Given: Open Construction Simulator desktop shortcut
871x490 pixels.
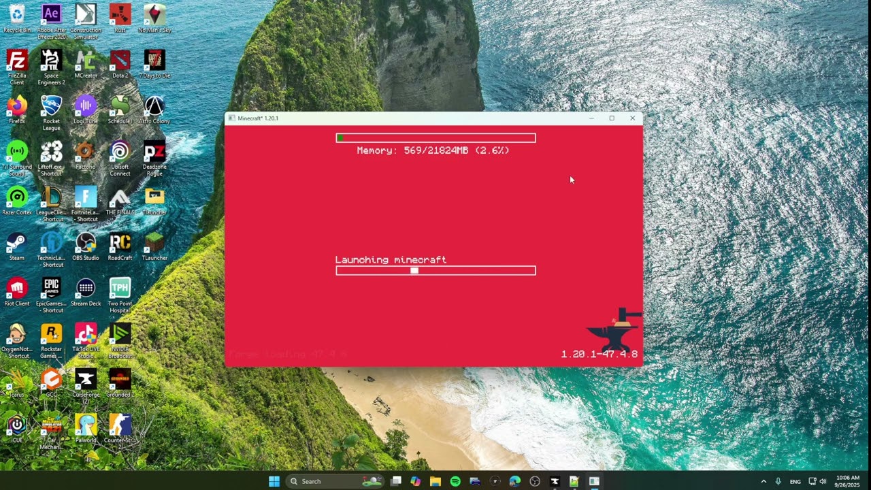Looking at the screenshot, I should [x=86, y=21].
